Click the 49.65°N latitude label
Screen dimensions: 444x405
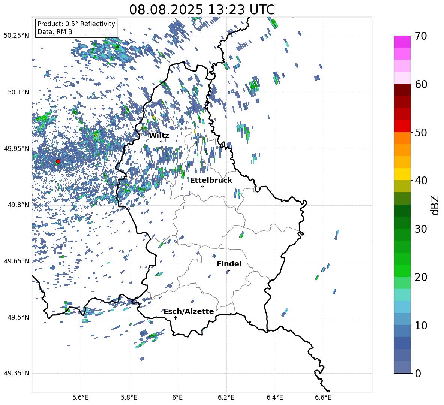[x=16, y=261]
